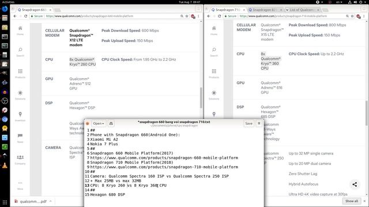Open Home in the Snapdragon 710 page sidebar
This screenshot has height=207, width=369.
[x=214, y=30]
